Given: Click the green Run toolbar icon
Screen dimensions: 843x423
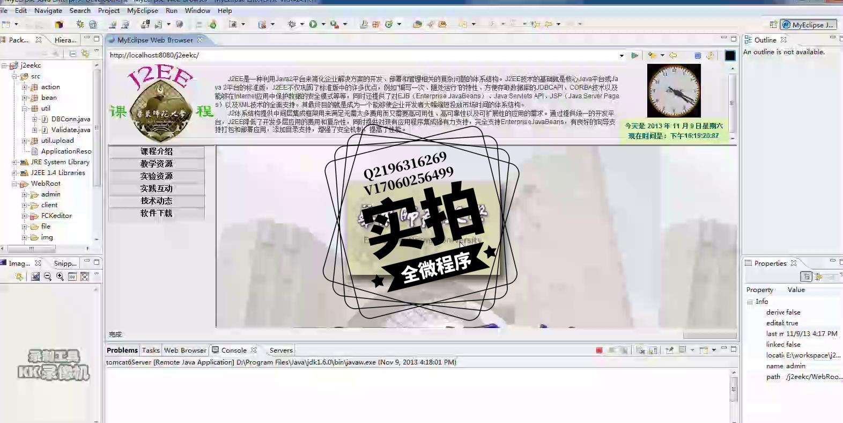Looking at the screenshot, I should point(313,24).
